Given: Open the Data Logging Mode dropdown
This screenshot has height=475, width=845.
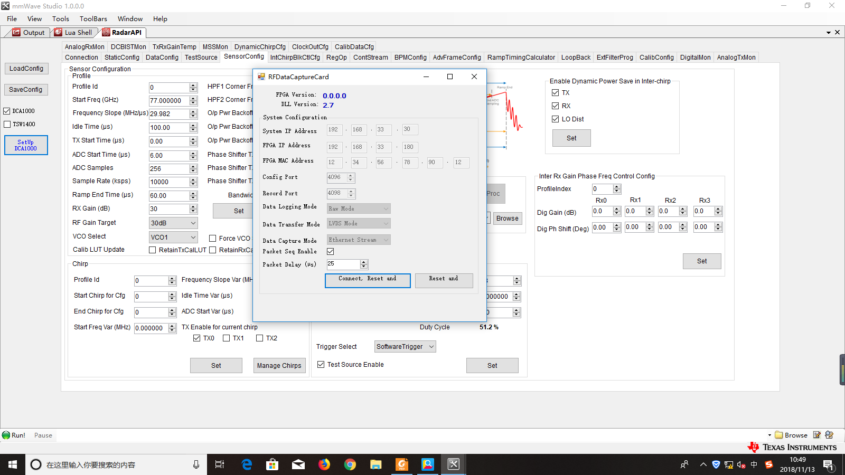Looking at the screenshot, I should [x=359, y=209].
